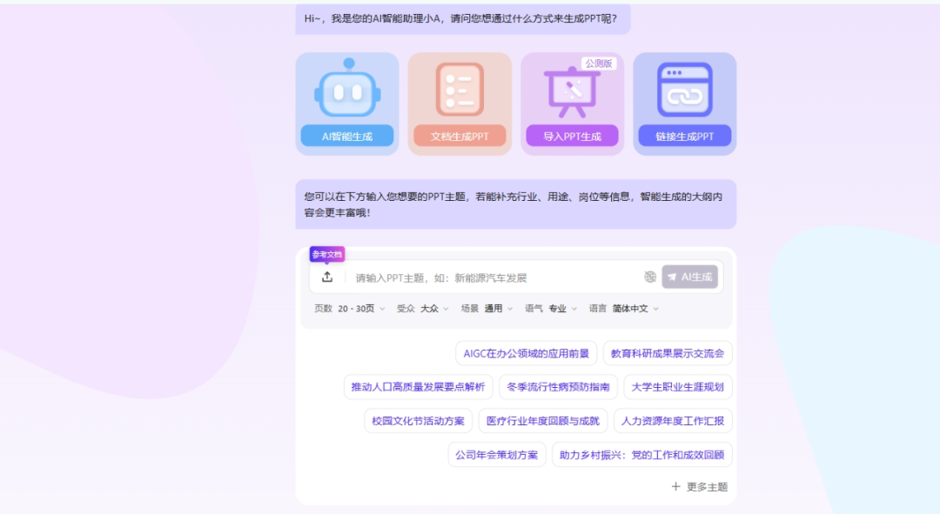Click the AI生成 submit button
Screen dimensions: 940x514
point(689,277)
